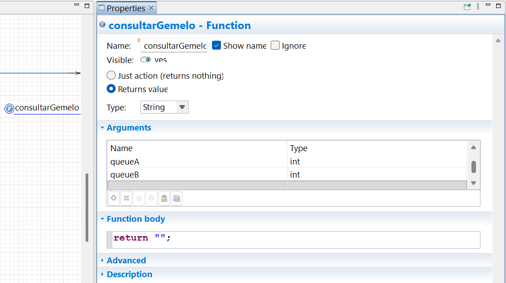Image resolution: width=506 pixels, height=283 pixels.
Task: Click the copy pages icon under arguments table
Action: [x=177, y=198]
